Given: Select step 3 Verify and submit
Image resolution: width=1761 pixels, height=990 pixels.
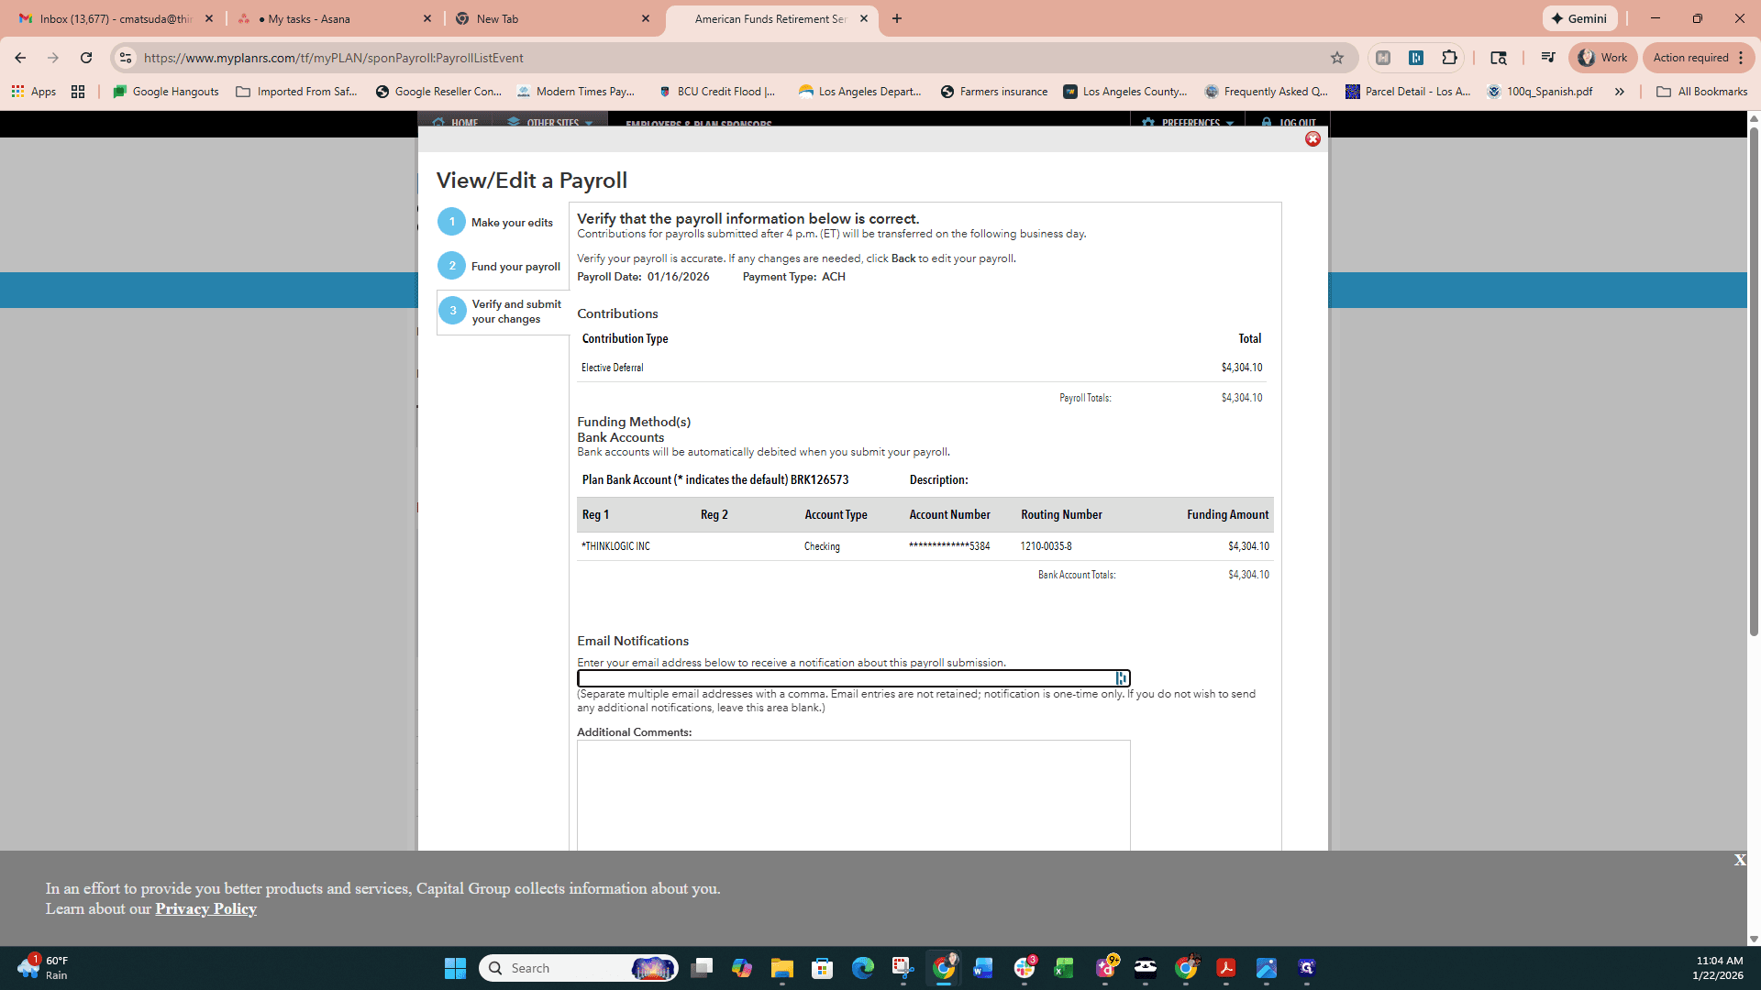Looking at the screenshot, I should (501, 312).
